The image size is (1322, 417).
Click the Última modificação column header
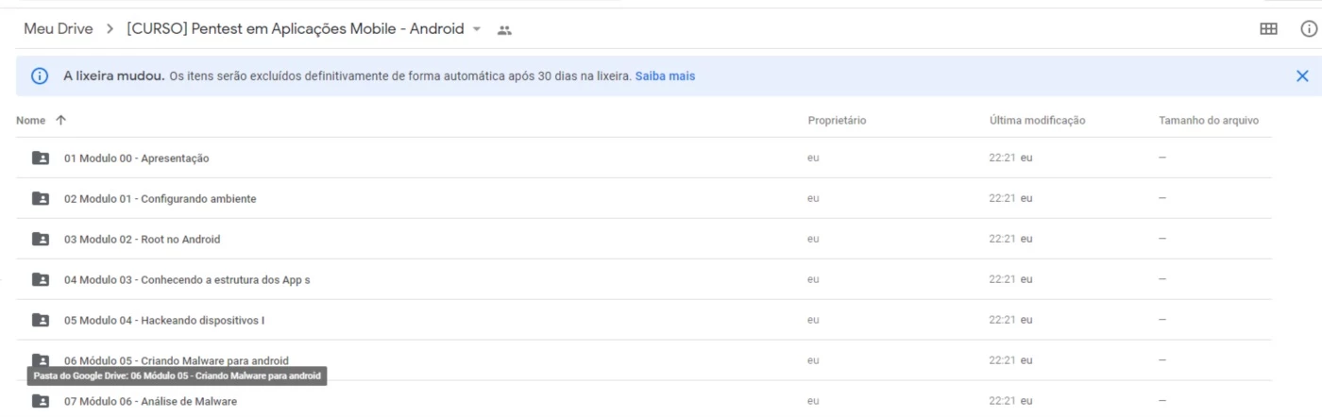pyautogui.click(x=1037, y=121)
